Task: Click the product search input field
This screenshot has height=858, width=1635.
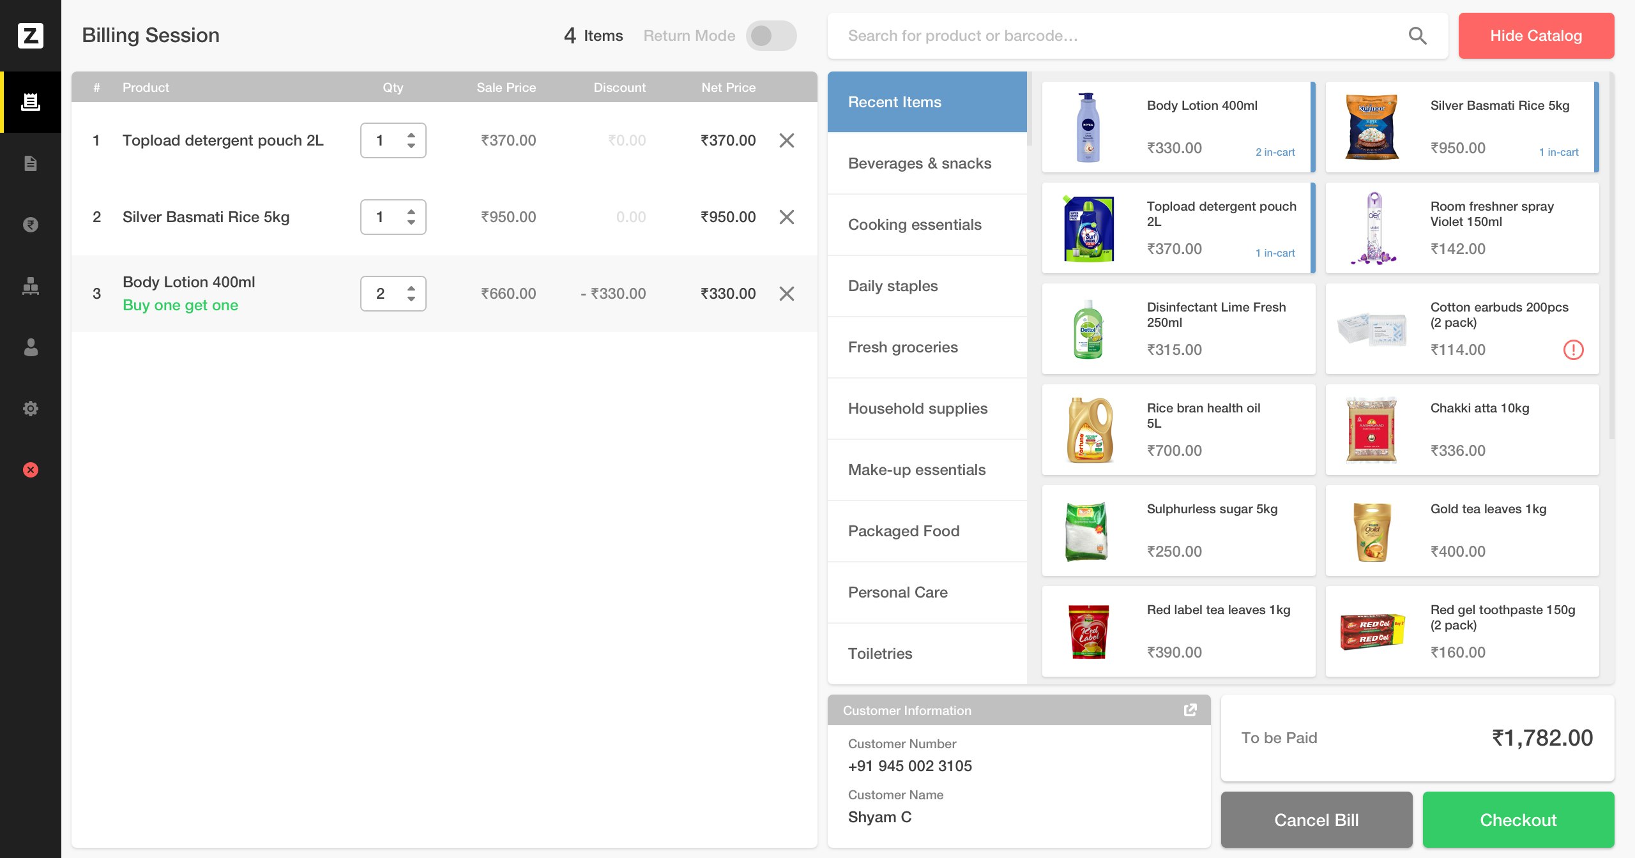Action: tap(1086, 36)
